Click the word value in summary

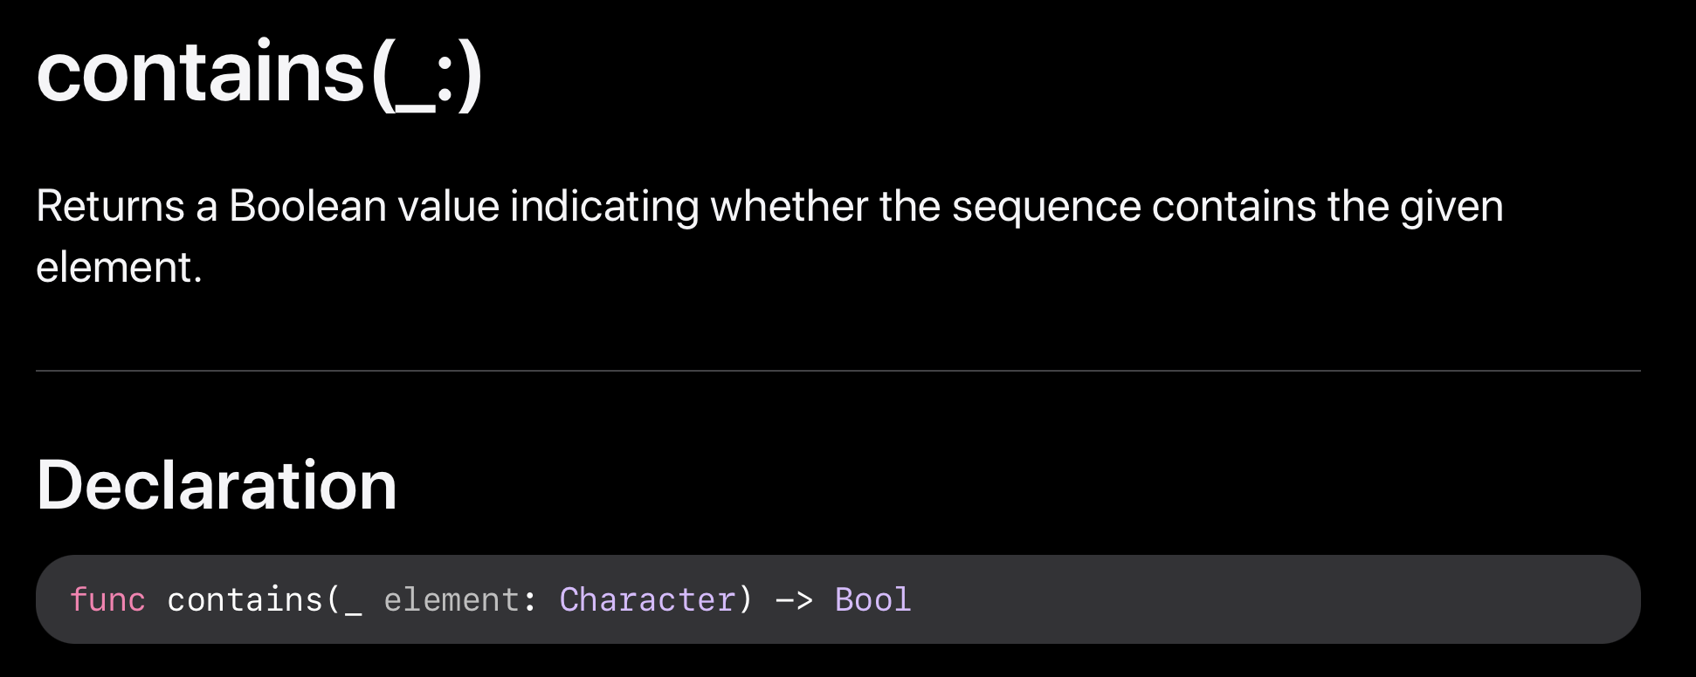pos(449,207)
